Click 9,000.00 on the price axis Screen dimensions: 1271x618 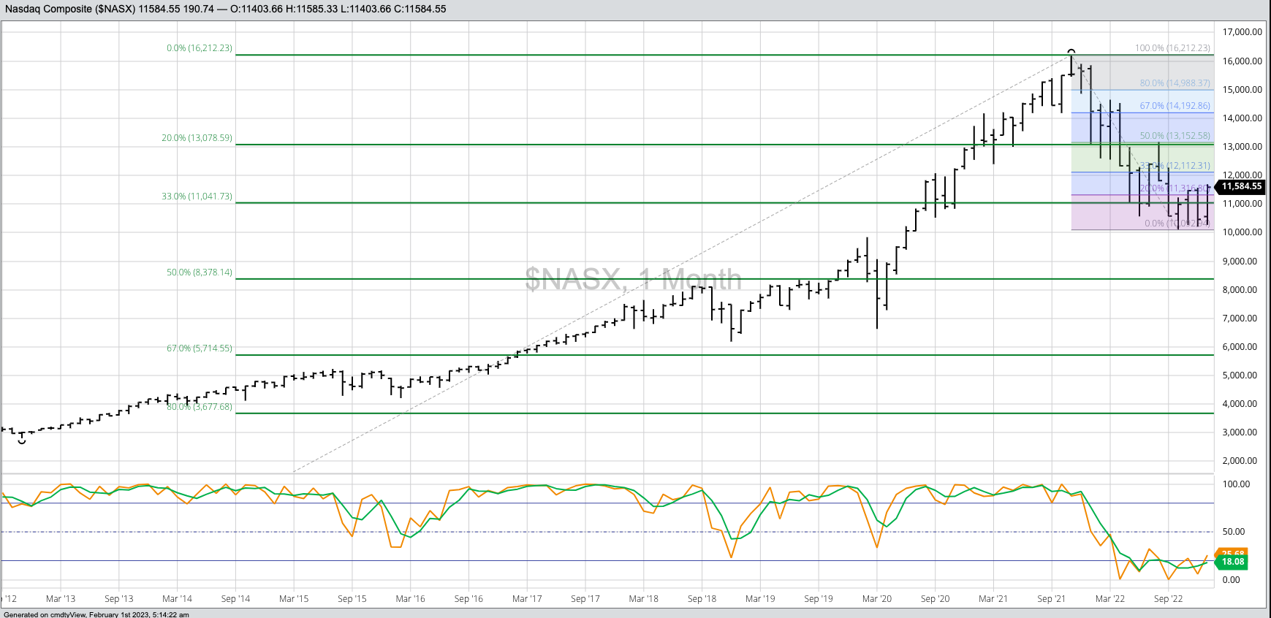(x=1242, y=262)
